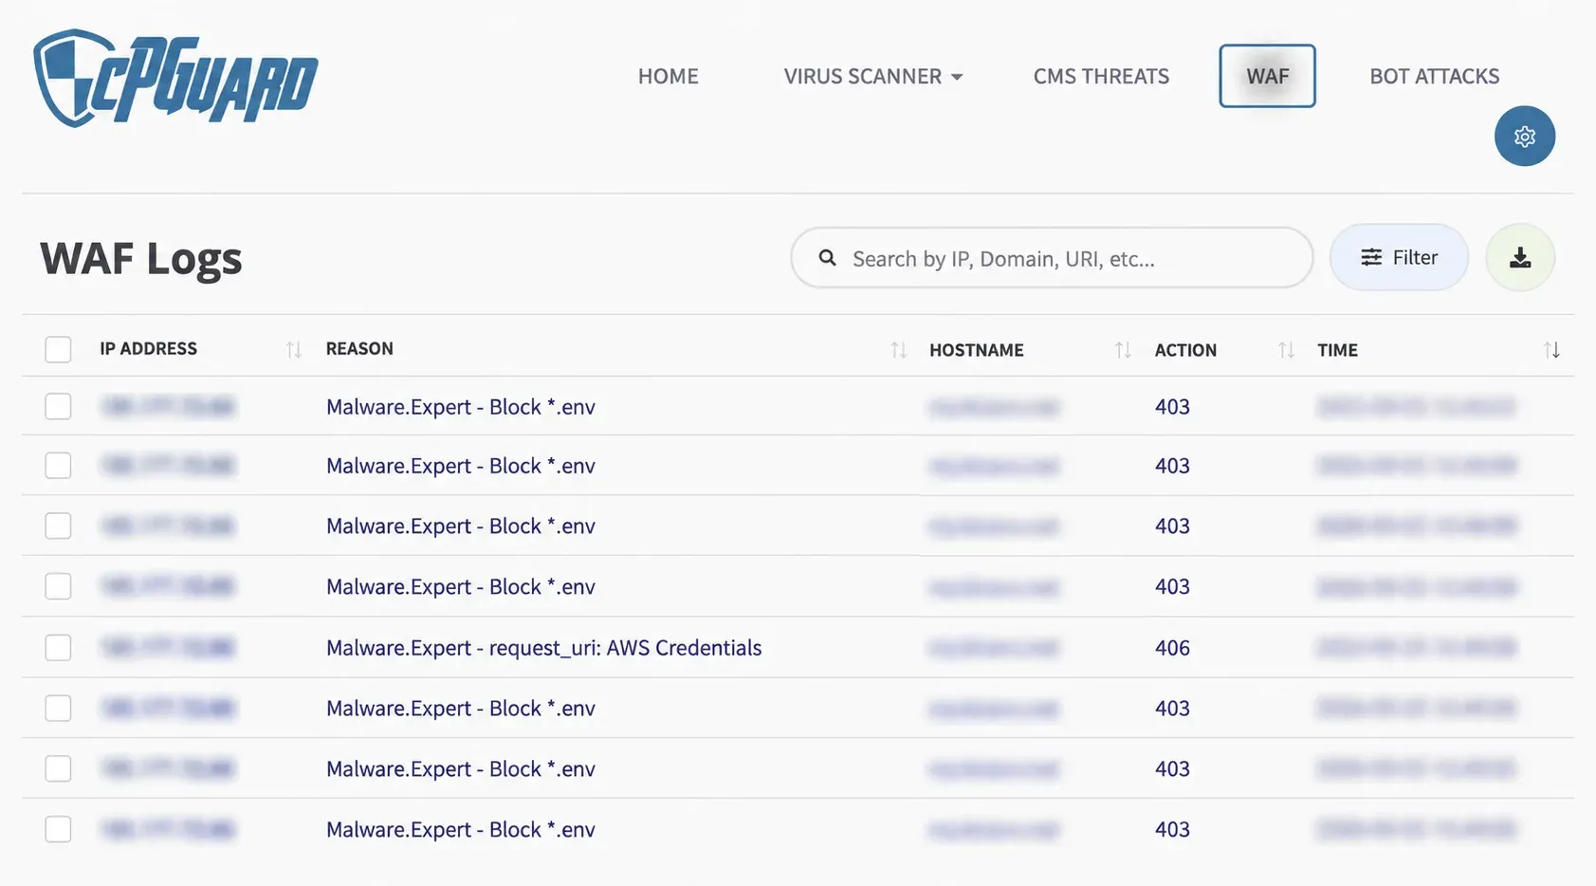Sort by Time column arrows
Viewport: 1596px width, 886px height.
(1551, 350)
